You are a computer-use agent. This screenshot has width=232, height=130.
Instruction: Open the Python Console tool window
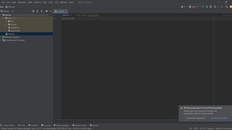pyautogui.click(x=79, y=125)
